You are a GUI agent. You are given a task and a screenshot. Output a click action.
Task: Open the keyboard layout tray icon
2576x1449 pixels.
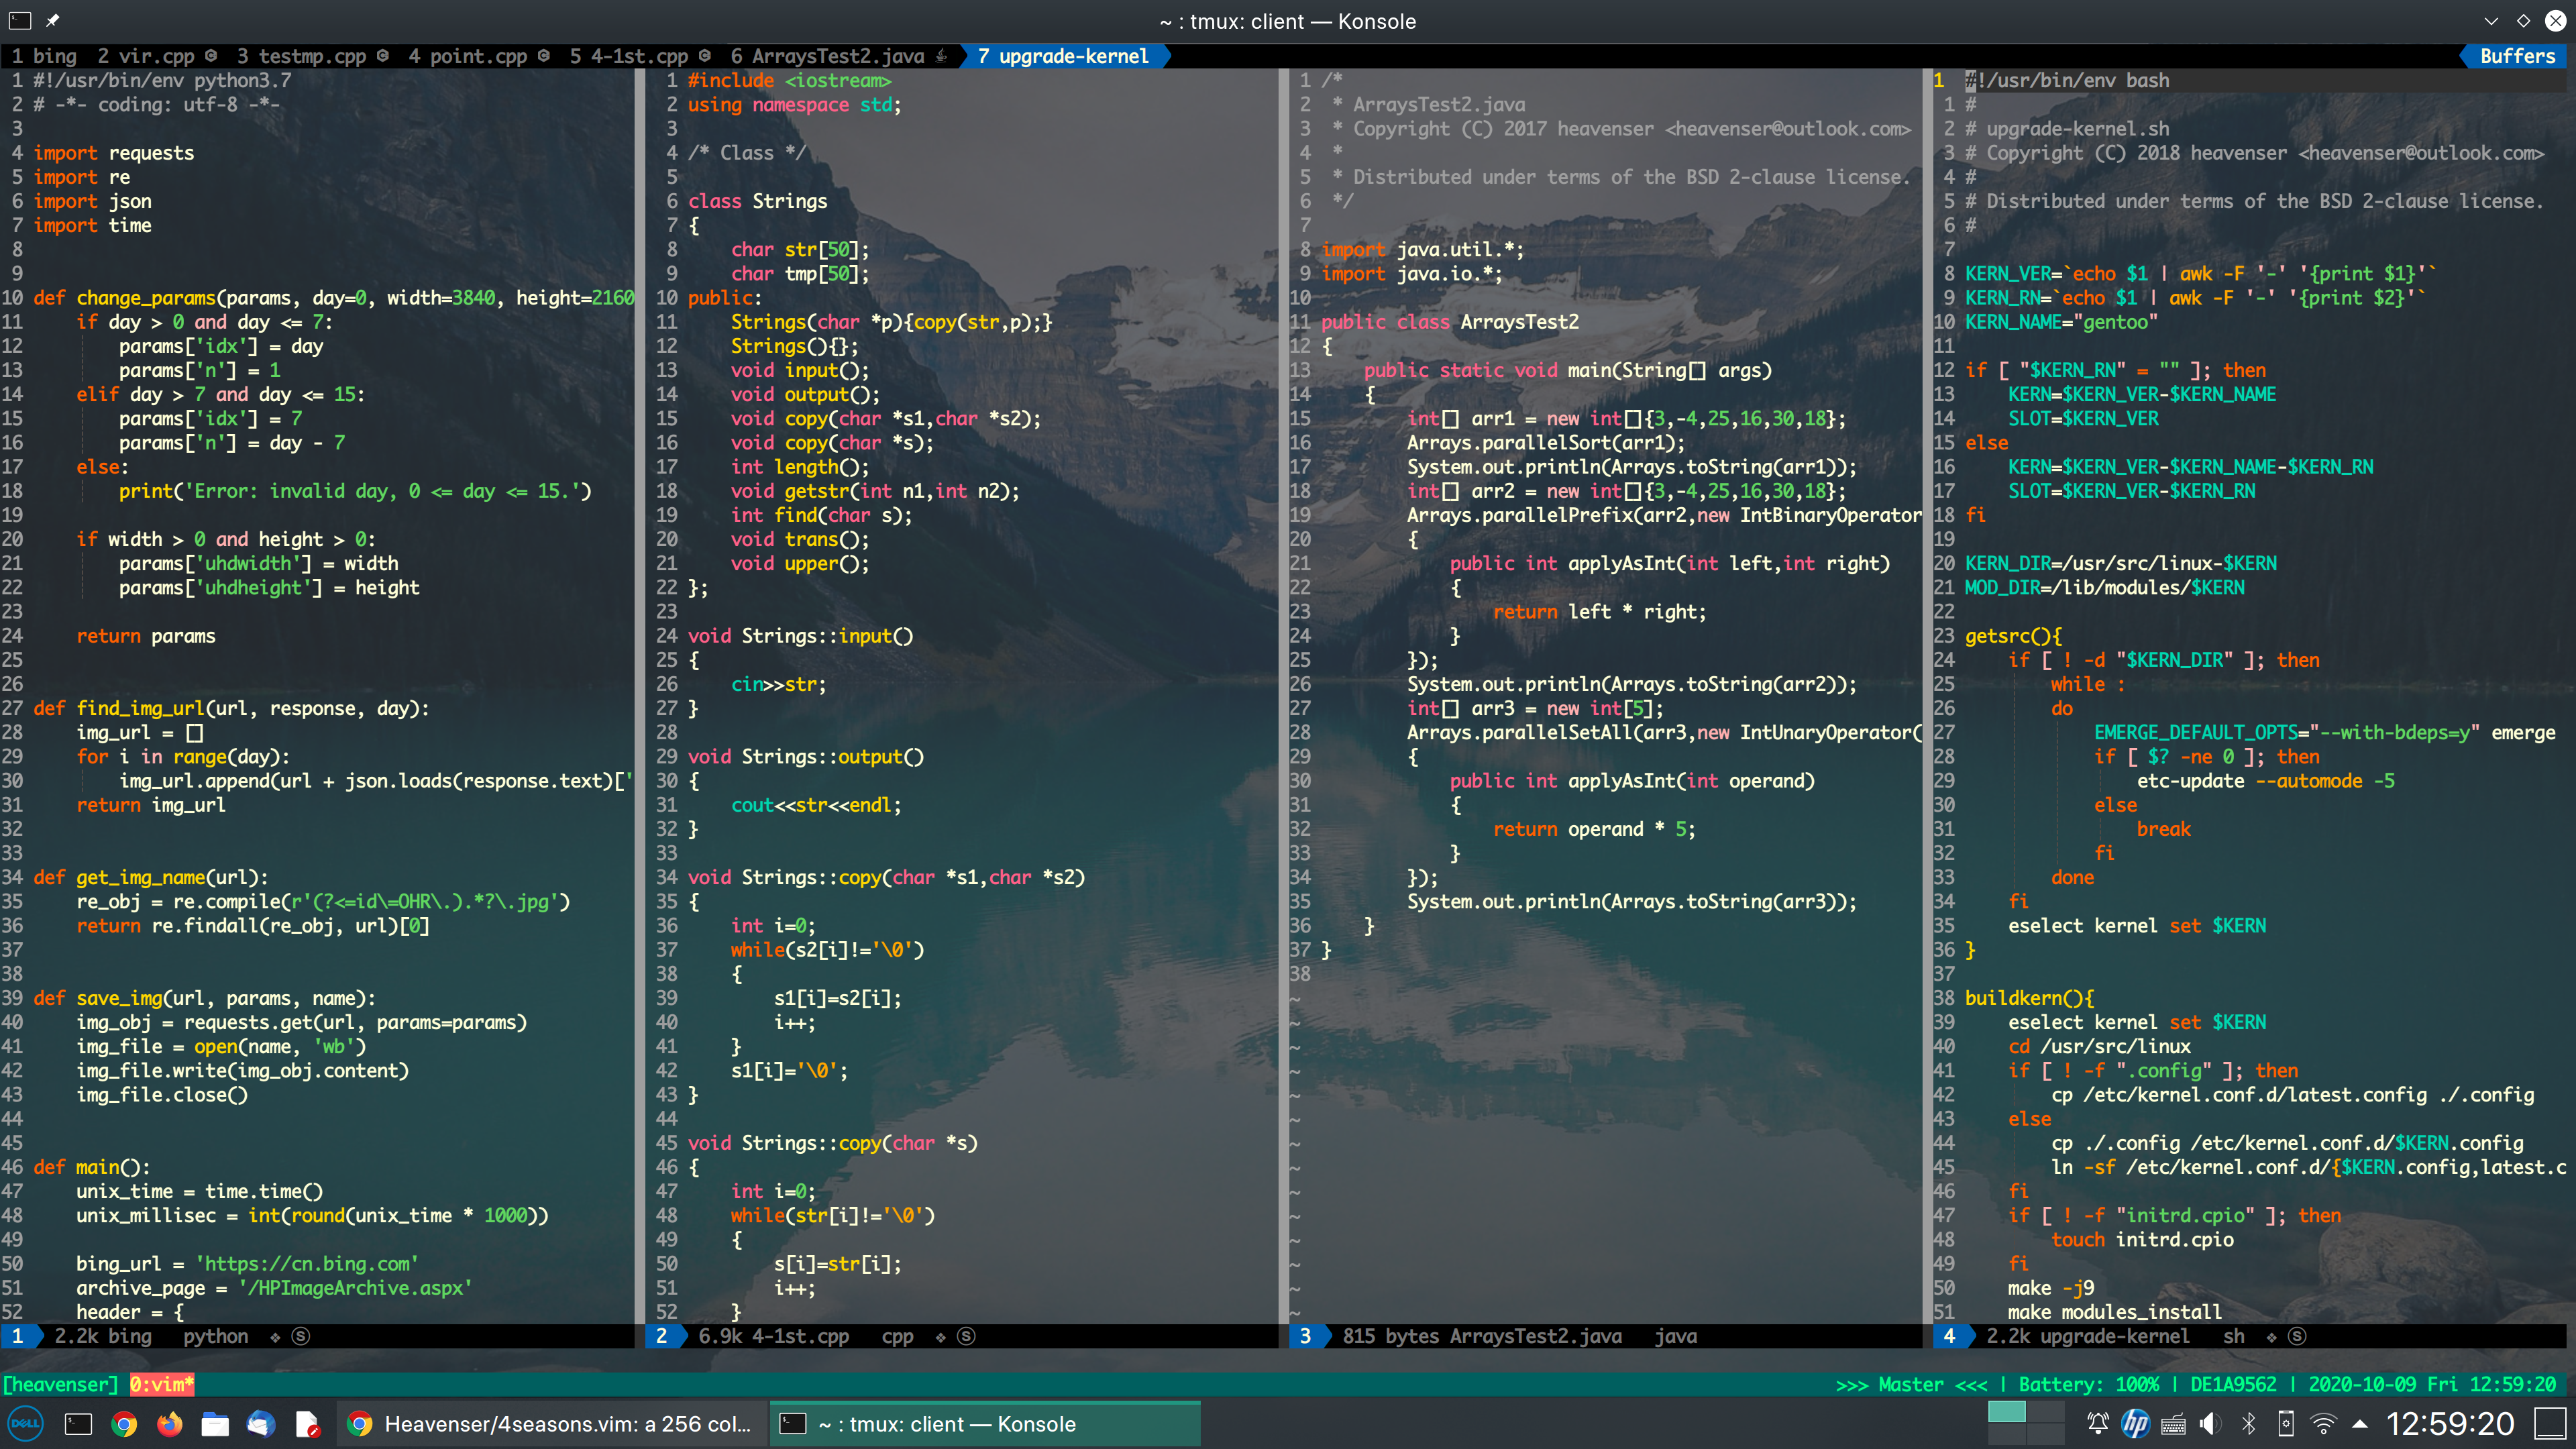pyautogui.click(x=2173, y=1424)
